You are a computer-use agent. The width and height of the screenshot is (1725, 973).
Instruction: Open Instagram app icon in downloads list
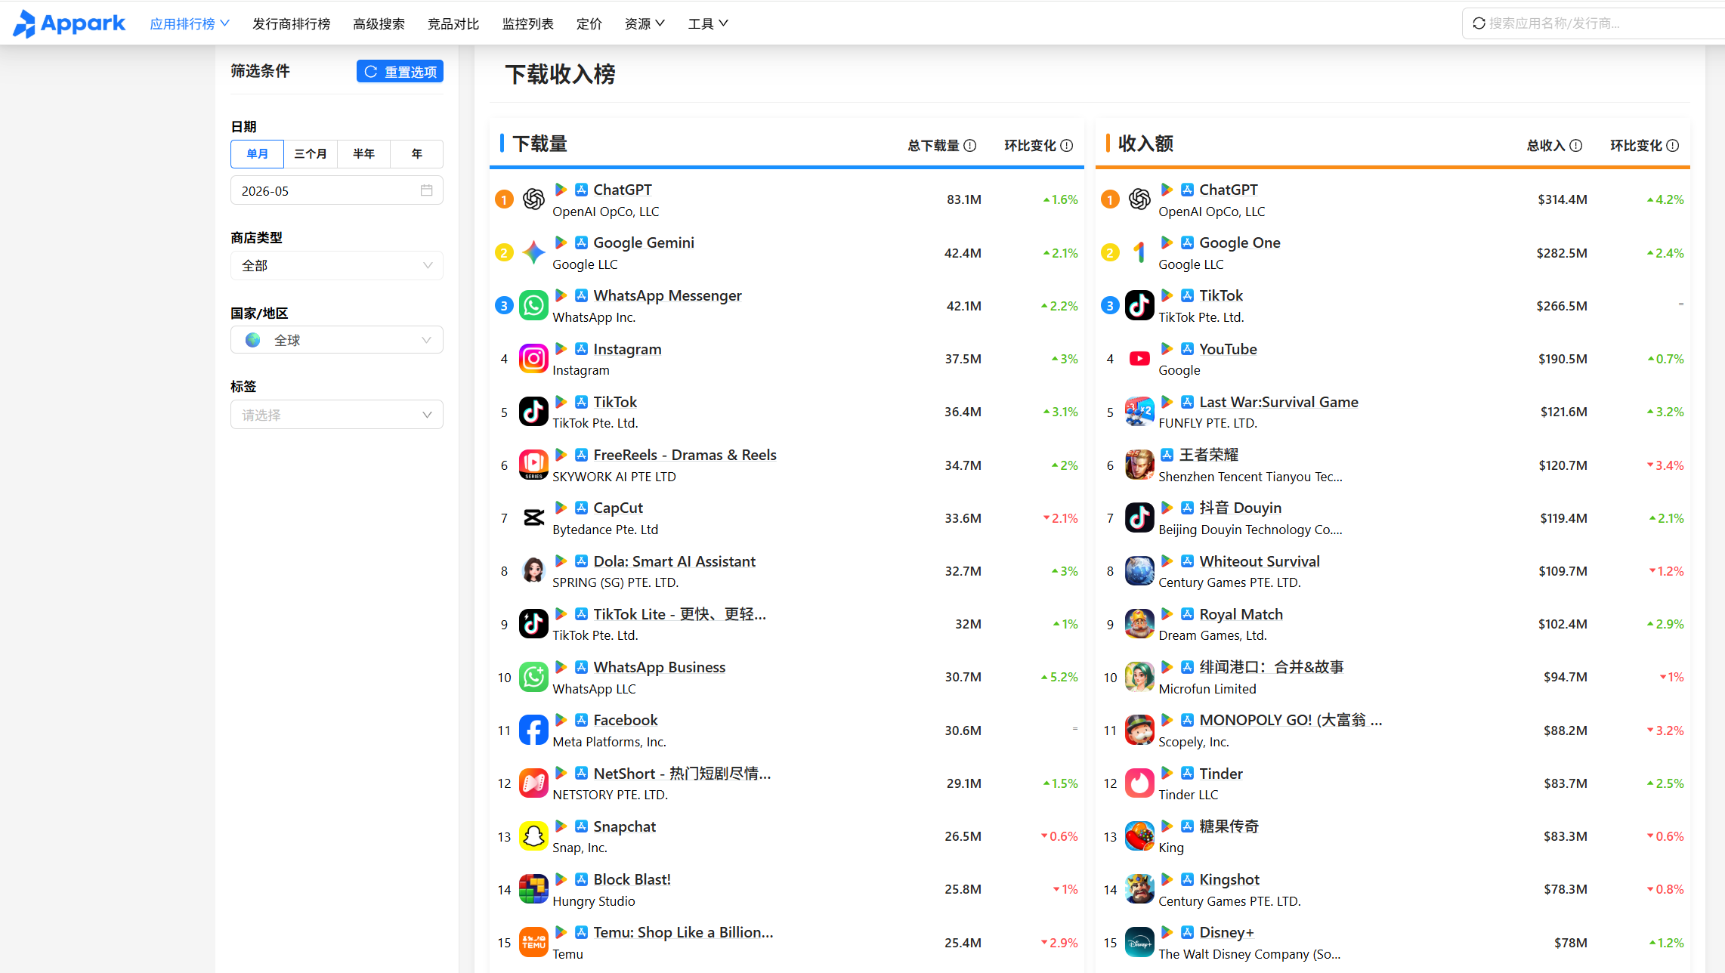point(533,359)
